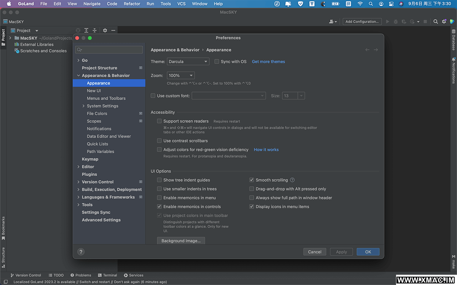Open Search Everywhere magnifier icon
Screen dimensions: 457x285
[x=436, y=22]
